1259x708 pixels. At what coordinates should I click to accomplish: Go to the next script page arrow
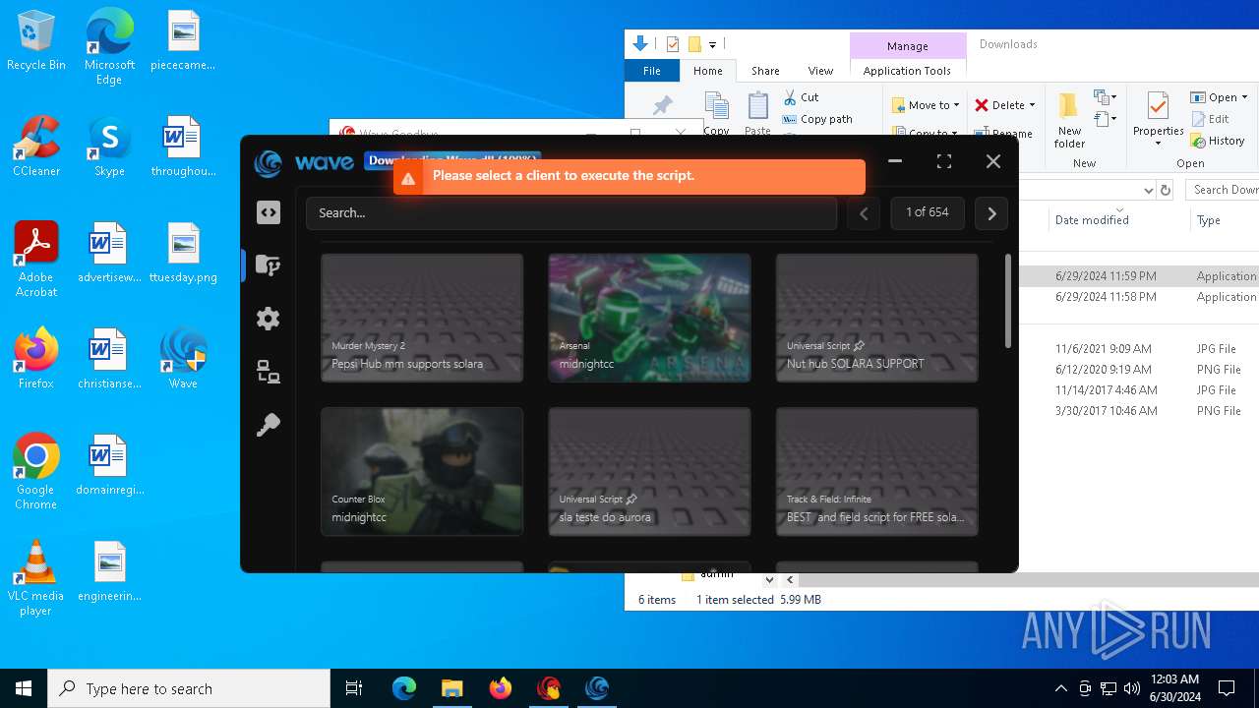(991, 212)
